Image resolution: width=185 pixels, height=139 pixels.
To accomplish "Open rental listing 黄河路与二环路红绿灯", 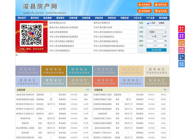I will pyautogui.click(x=103, y=137).
